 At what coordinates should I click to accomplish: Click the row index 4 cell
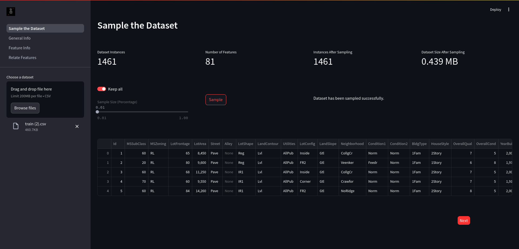pyautogui.click(x=104, y=191)
